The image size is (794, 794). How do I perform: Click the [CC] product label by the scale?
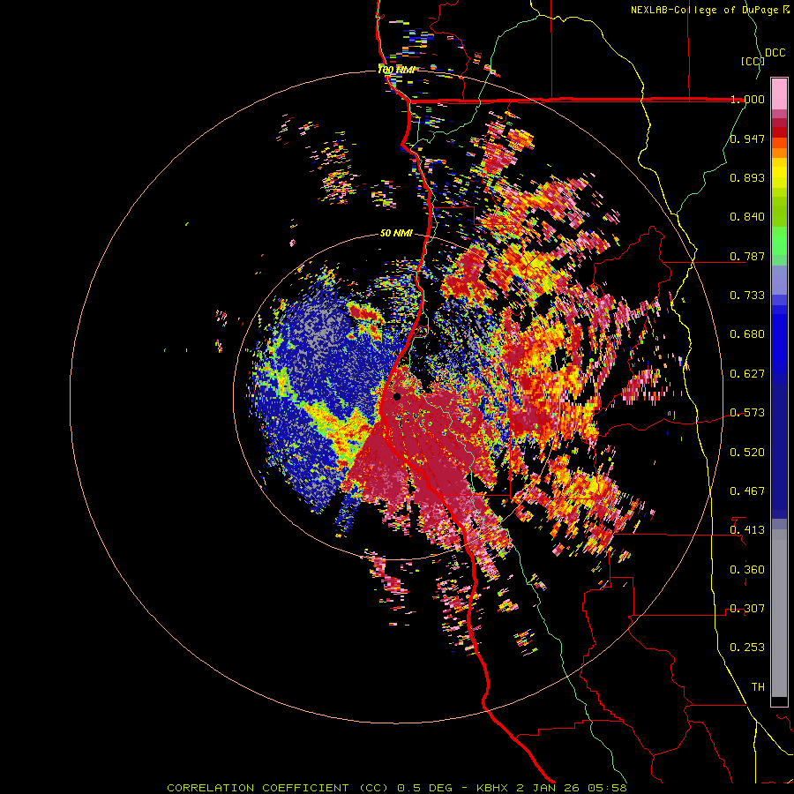(753, 61)
